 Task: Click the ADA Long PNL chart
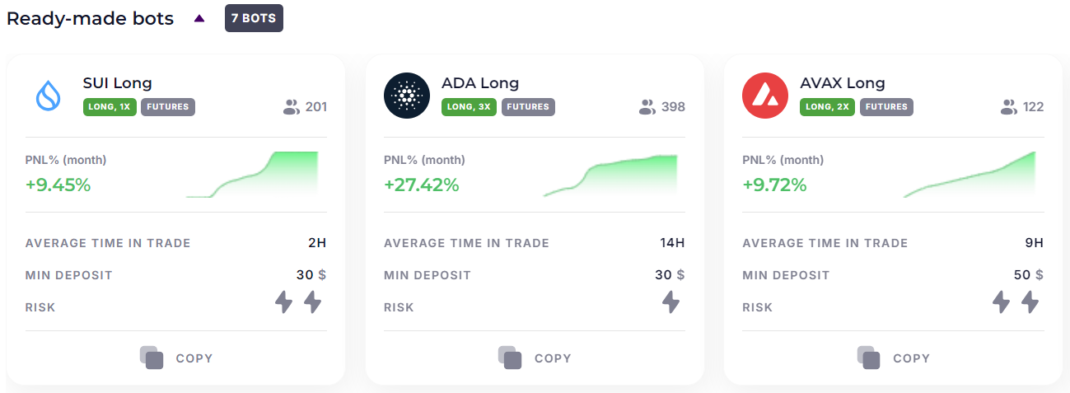pos(610,176)
